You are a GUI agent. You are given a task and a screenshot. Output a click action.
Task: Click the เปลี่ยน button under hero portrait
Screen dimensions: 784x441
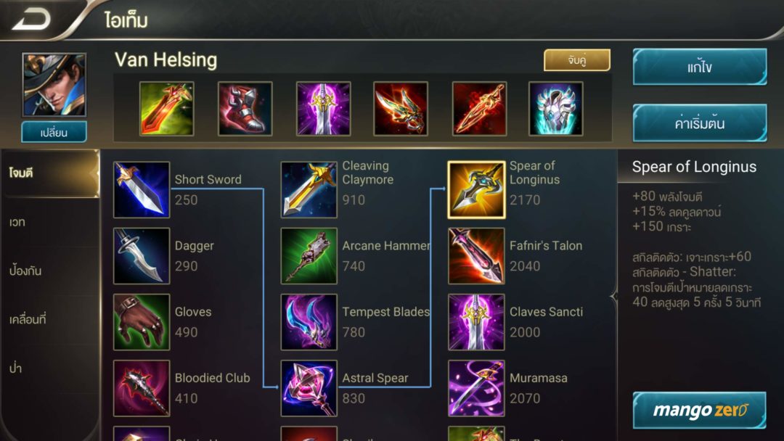54,132
